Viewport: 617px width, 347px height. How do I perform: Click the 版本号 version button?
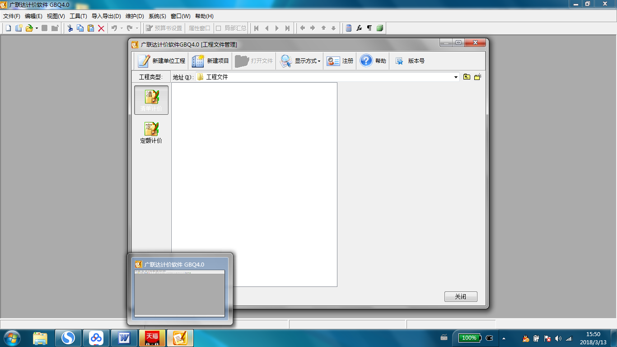pyautogui.click(x=410, y=61)
